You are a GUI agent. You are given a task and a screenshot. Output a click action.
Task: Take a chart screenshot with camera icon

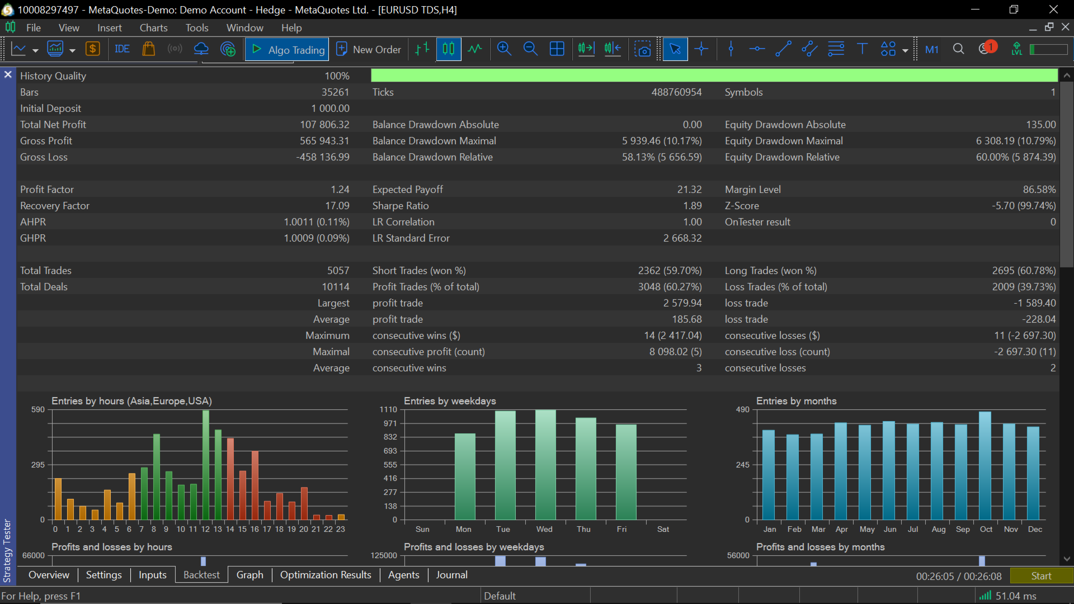point(643,49)
